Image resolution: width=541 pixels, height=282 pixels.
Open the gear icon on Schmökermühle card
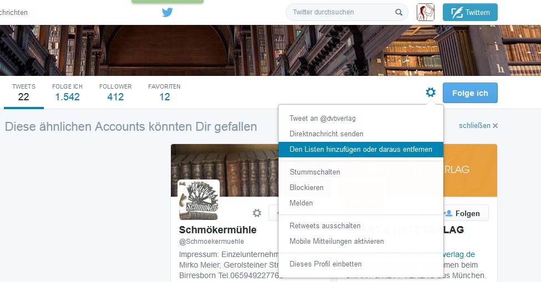257,213
